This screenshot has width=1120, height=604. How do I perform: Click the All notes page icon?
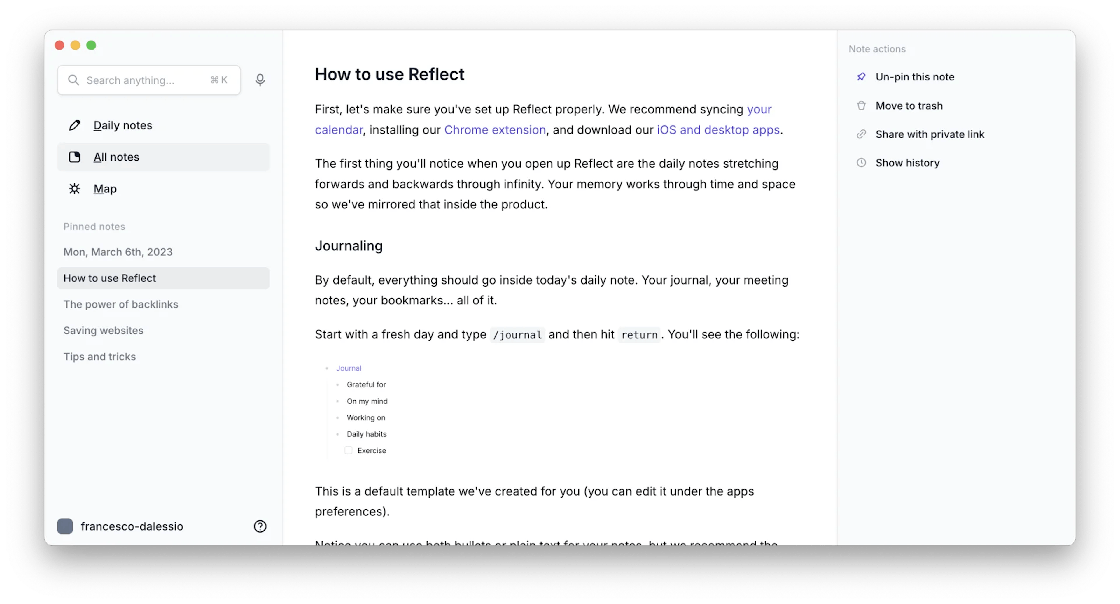(x=74, y=157)
